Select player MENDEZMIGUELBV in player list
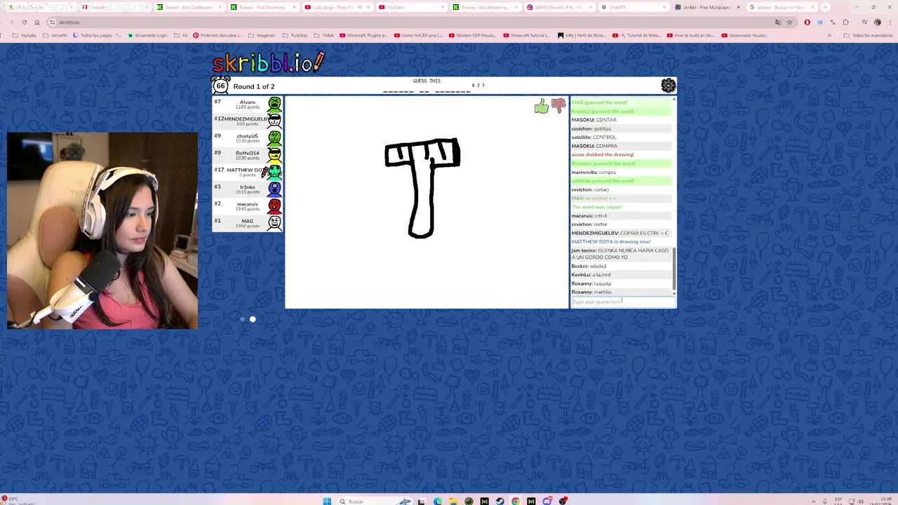Viewport: 898px width, 505px height. pyautogui.click(x=248, y=121)
